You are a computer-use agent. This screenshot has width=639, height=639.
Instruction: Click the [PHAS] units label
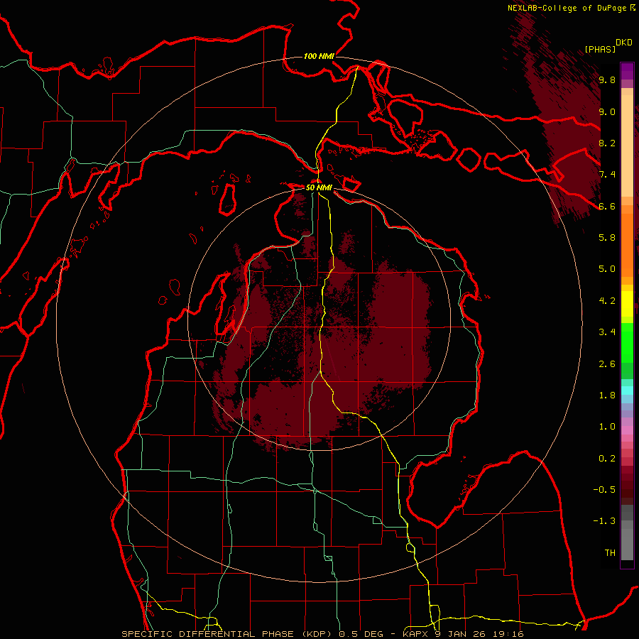coord(600,49)
